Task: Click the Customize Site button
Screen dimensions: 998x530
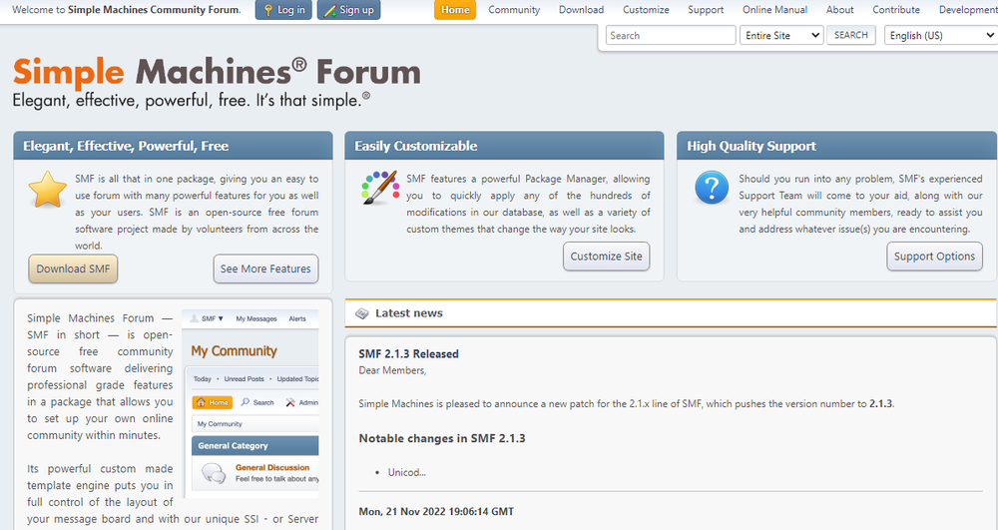Action: point(606,257)
